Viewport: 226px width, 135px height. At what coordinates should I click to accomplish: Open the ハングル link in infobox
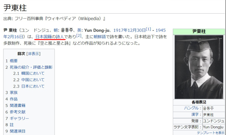click(192, 108)
